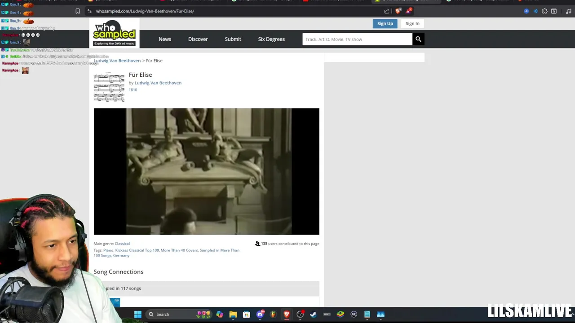Click the Ludwig Van Beethoven breadcrumb link
575x323 pixels.
click(x=117, y=61)
